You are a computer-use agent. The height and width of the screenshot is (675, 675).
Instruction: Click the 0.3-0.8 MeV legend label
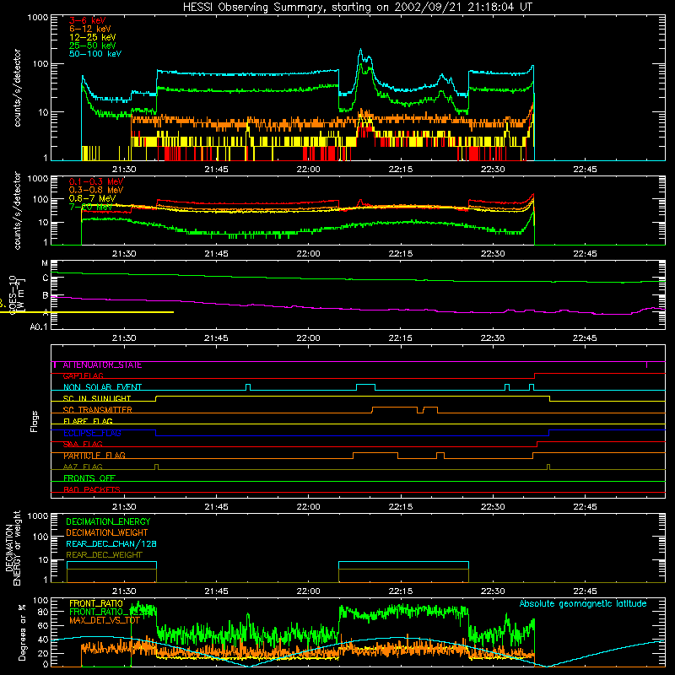tap(96, 190)
